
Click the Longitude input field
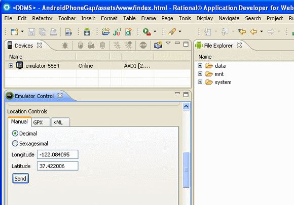58,154
